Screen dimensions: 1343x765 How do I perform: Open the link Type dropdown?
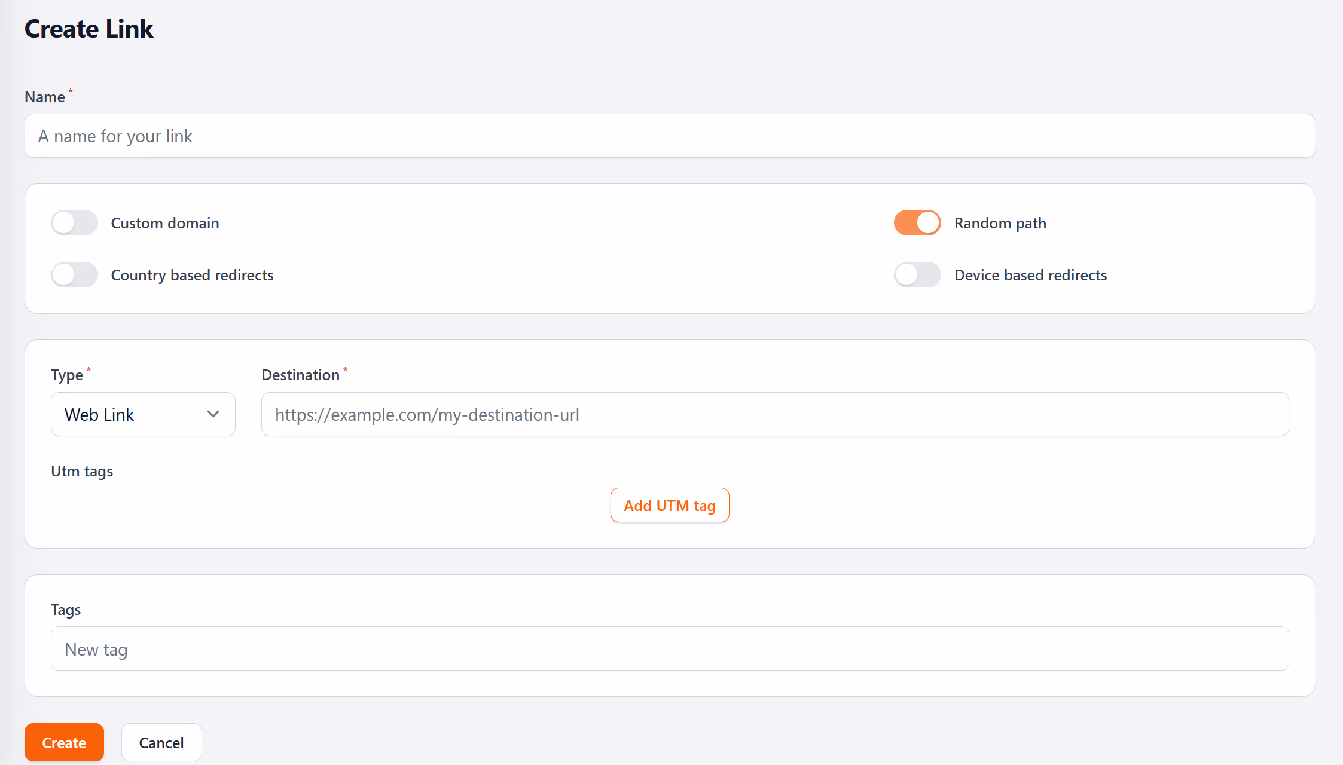point(142,414)
